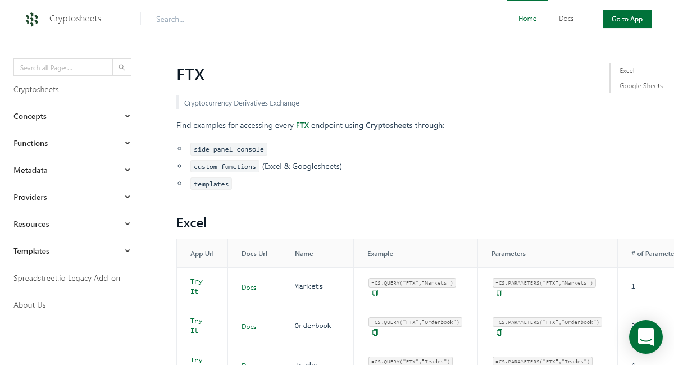Open the chat support bubble
The image size is (674, 365).
coord(645,337)
